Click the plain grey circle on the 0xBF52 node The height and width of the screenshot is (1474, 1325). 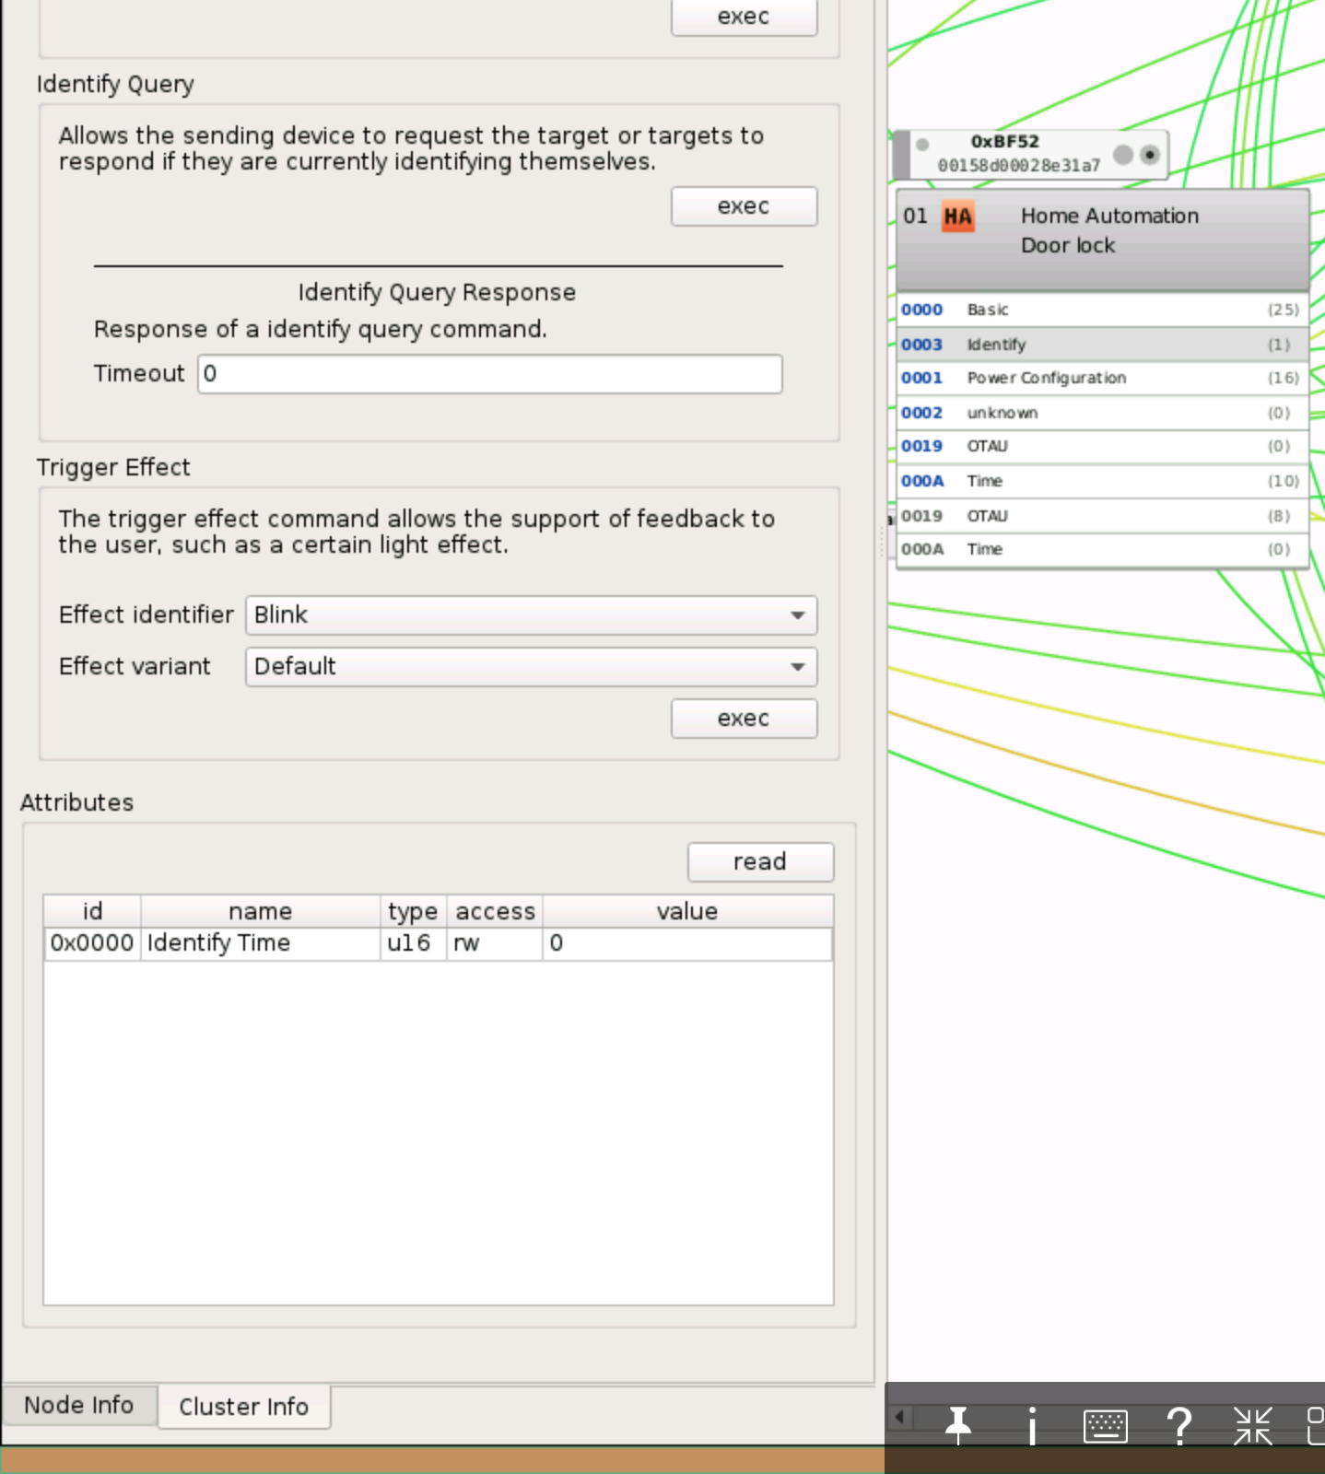[x=1123, y=154]
